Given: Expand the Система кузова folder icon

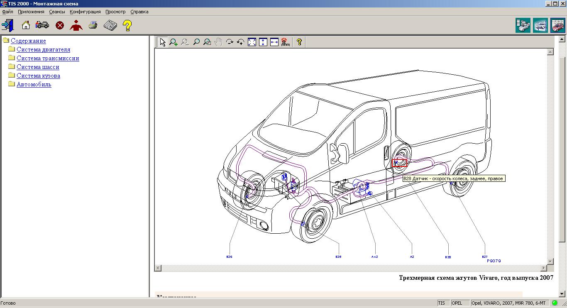Looking at the screenshot, I should coord(12,75).
